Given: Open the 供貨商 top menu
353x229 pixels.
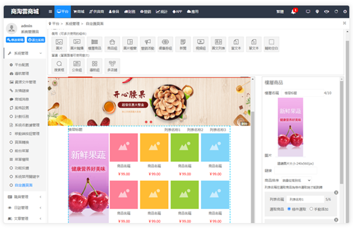Looking at the screenshot, I should tap(97, 11).
